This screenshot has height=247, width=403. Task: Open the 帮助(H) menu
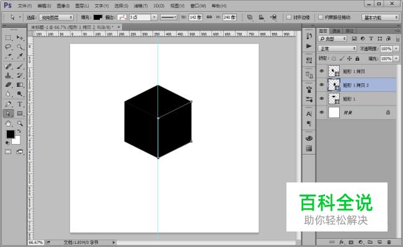tap(219, 6)
